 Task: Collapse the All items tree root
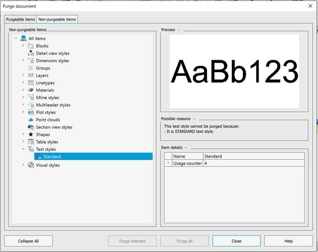[x=16, y=38]
